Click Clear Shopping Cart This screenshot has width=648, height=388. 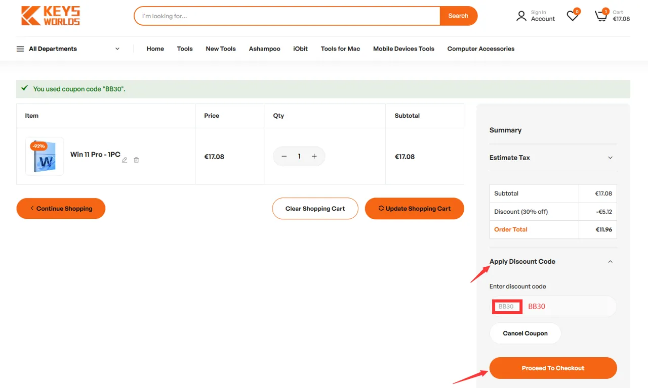point(315,209)
